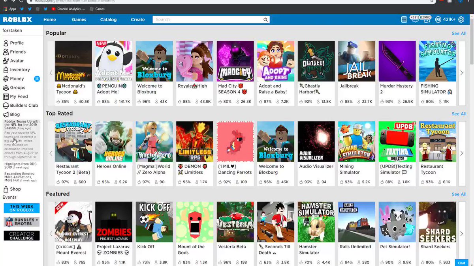Open the Money sidebar icon
This screenshot has width=474, height=266.
pyautogui.click(x=6, y=79)
